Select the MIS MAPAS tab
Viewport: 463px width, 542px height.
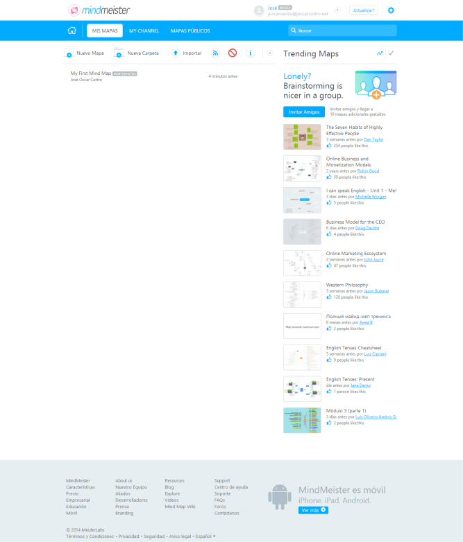click(105, 30)
